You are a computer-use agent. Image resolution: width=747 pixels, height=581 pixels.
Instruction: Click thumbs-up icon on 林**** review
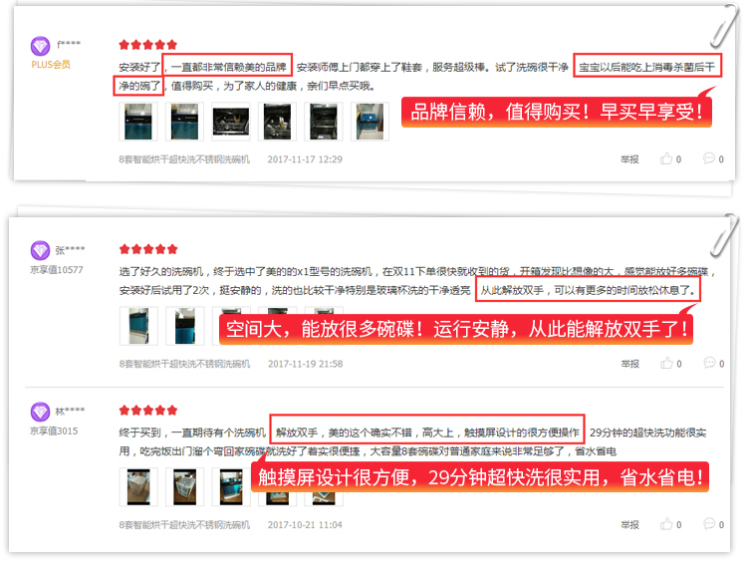coord(666,524)
